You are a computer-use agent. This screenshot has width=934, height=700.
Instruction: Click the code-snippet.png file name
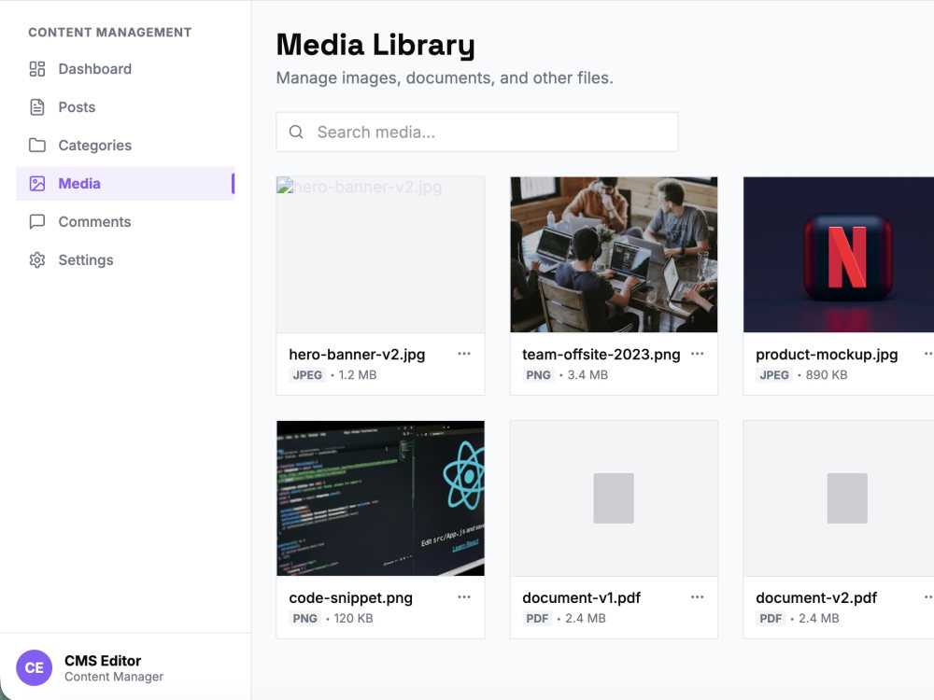click(351, 598)
